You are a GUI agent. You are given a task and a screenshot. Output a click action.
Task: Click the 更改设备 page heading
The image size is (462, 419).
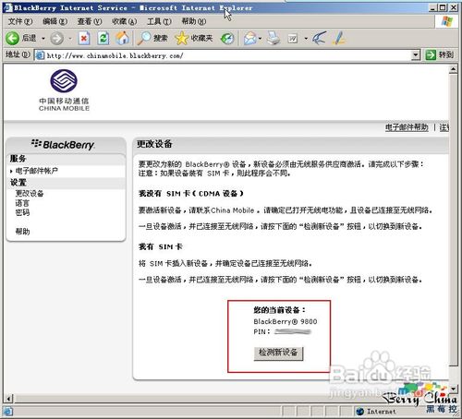click(x=154, y=144)
